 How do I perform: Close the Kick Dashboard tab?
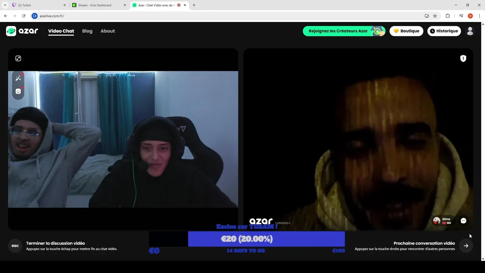(125, 5)
